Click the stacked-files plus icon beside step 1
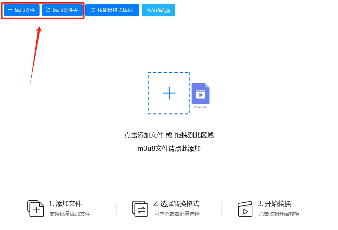The image size is (338, 230). point(35,208)
